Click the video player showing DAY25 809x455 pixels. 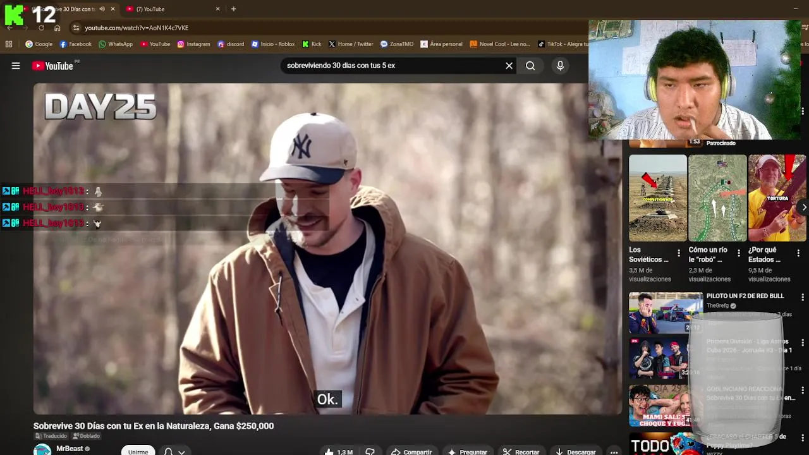click(327, 249)
